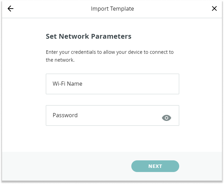Navigate backward in Import Template wizard
The image size is (224, 184).
click(10, 9)
